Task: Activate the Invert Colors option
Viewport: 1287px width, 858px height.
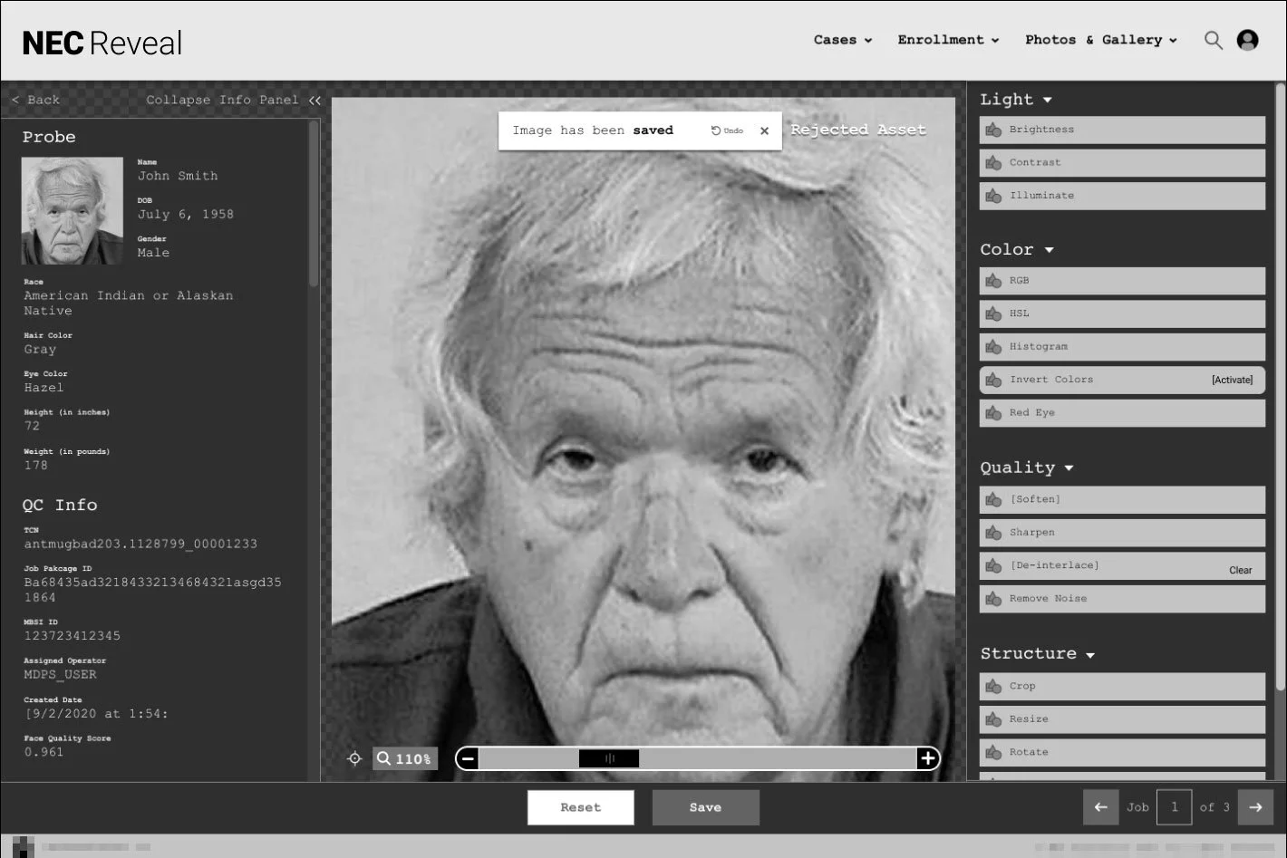Action: tap(1232, 381)
